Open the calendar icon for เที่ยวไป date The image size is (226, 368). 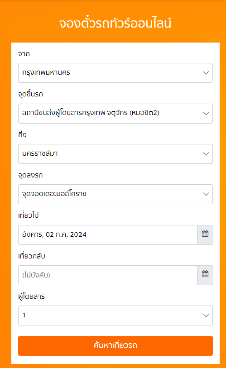pyautogui.click(x=205, y=234)
